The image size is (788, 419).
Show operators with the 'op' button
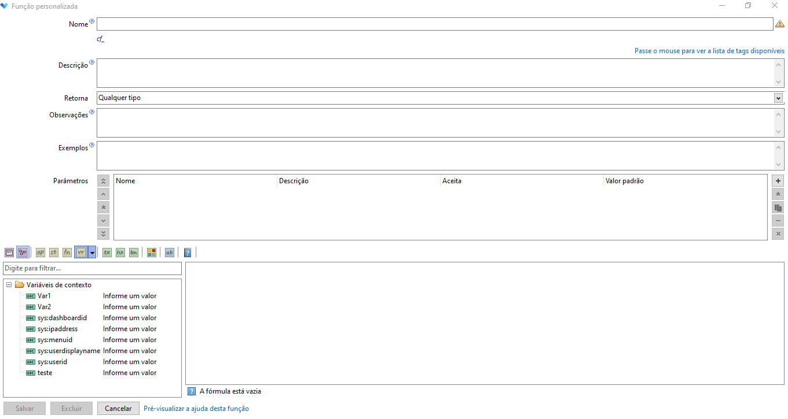click(x=40, y=253)
